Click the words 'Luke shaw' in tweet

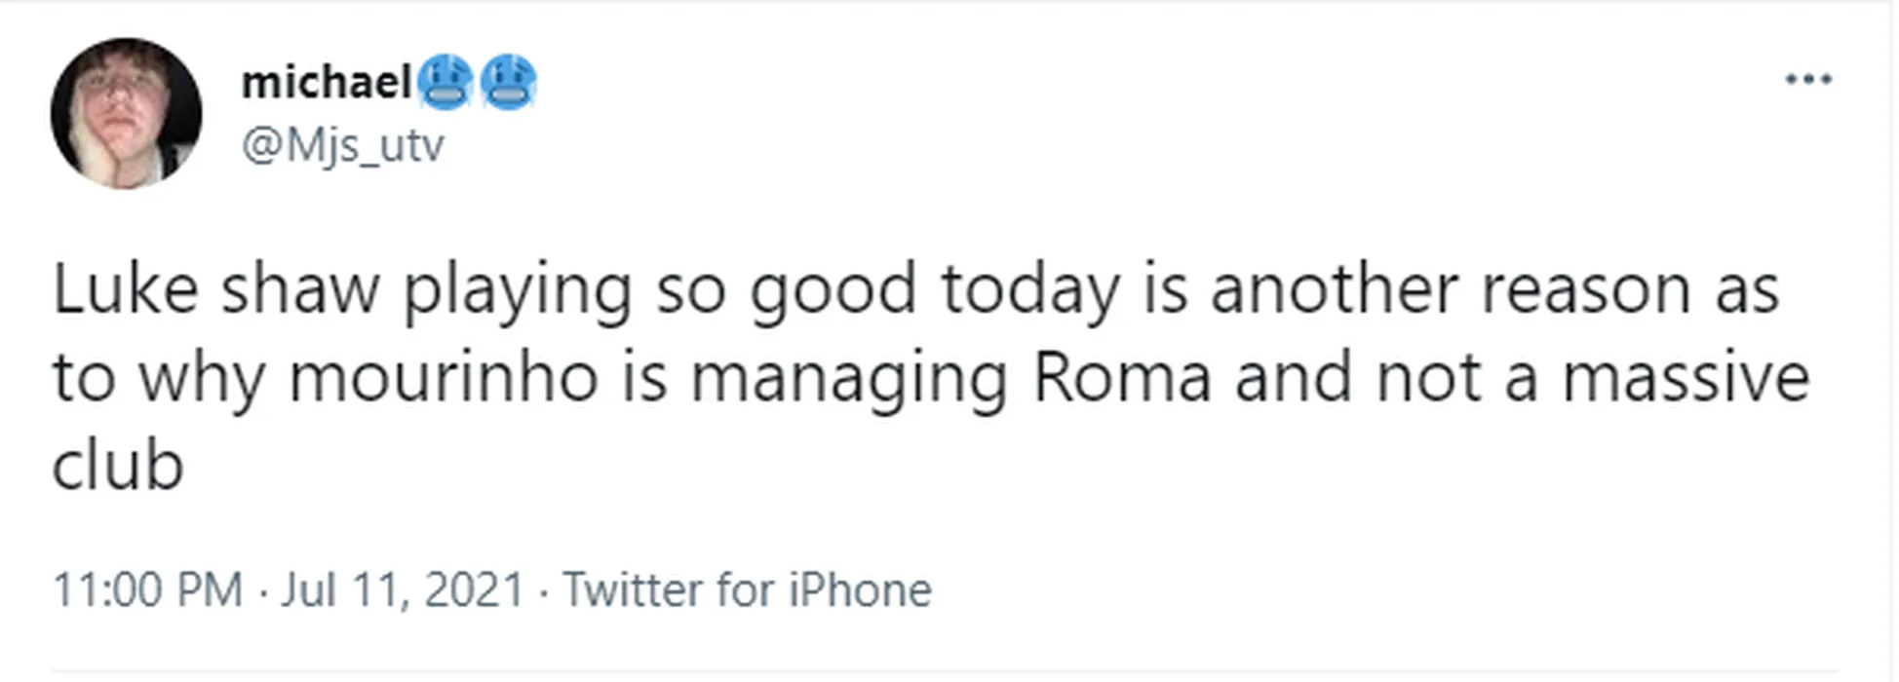pos(214,290)
